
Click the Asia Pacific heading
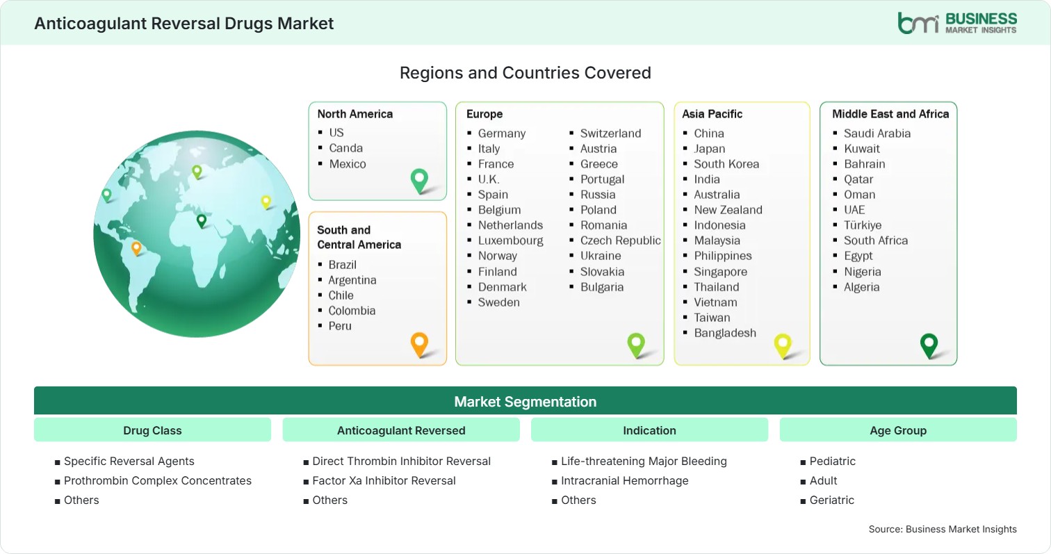712,114
